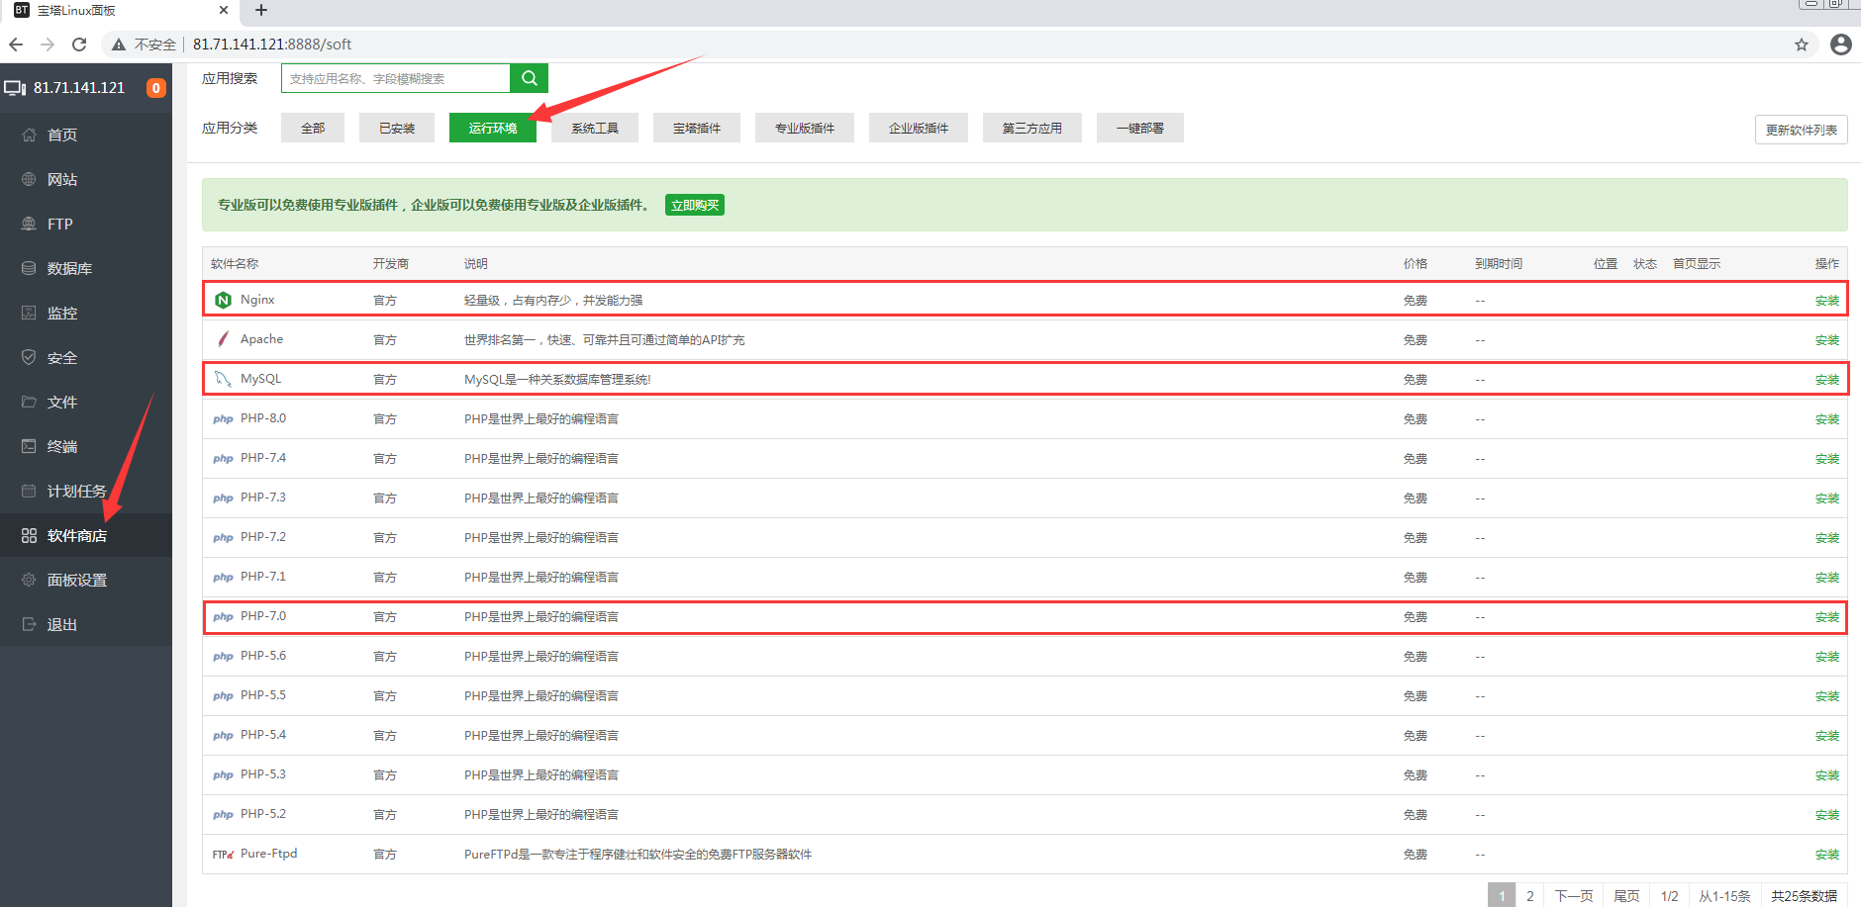
Task: Click server IP 81.71.141.121 in sidebar header
Action: pos(79,88)
